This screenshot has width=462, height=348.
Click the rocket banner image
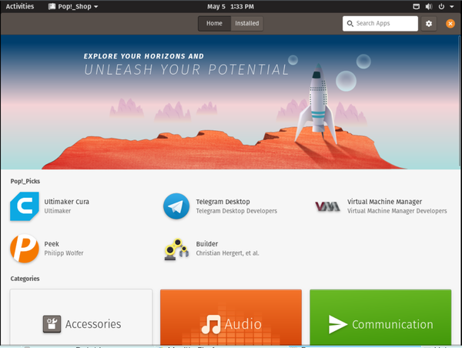pos(229,102)
